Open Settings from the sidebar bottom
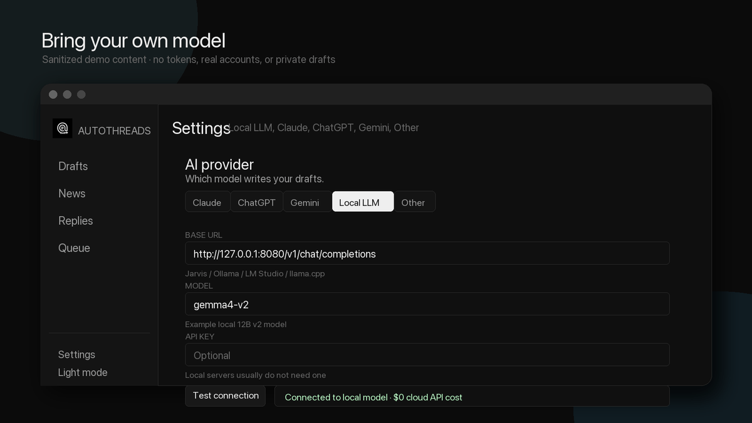This screenshot has width=752, height=423. (x=76, y=355)
